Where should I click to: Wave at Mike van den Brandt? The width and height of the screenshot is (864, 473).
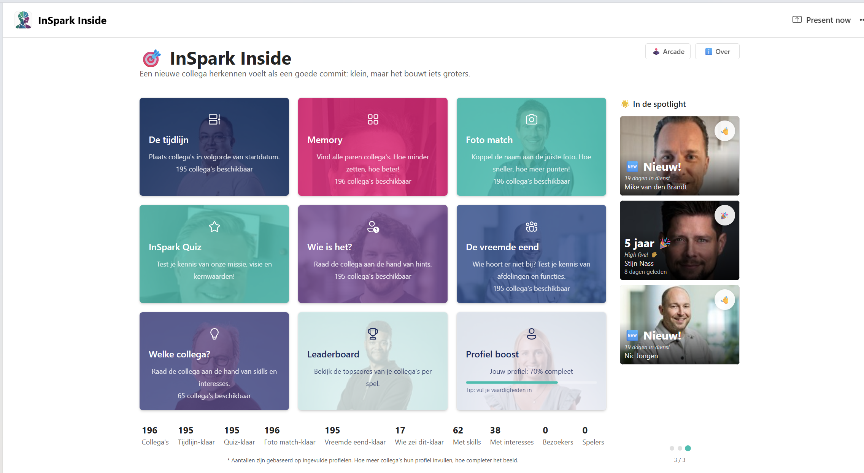725,131
